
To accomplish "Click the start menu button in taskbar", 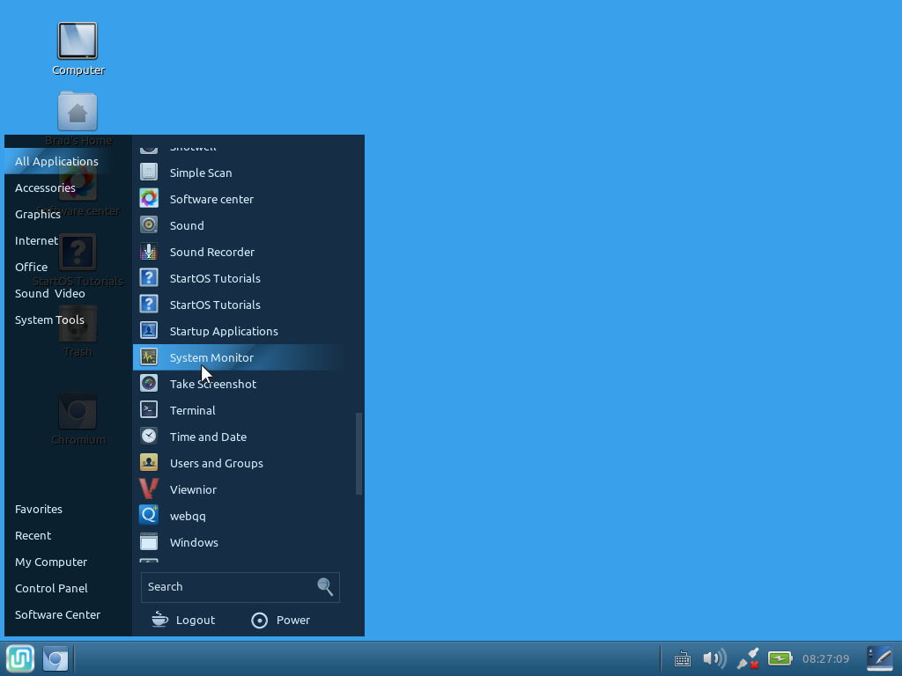I will coord(20,658).
